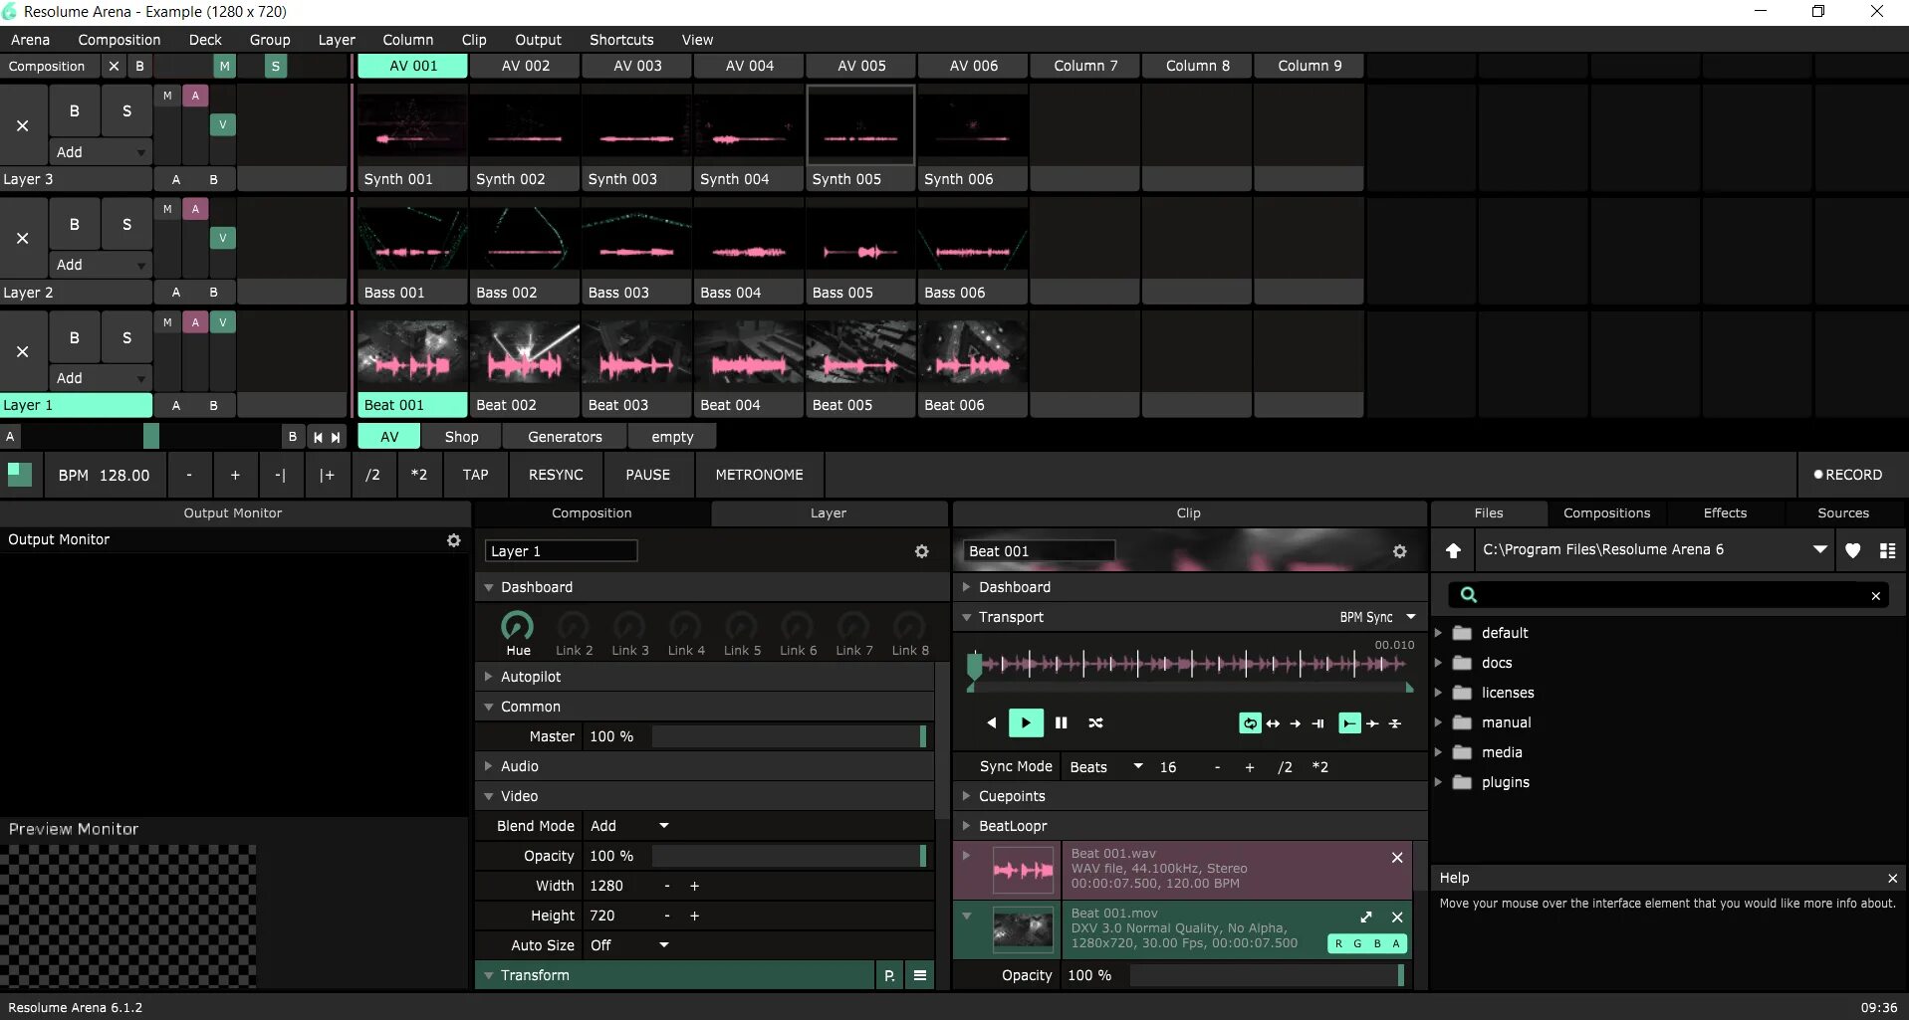Click the search magnifier in Files panel

point(1469,595)
